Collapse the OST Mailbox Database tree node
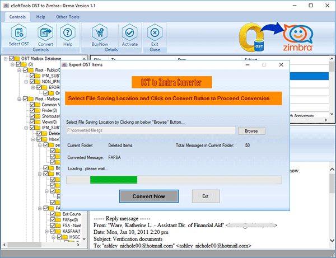336x258 pixels. click(6, 58)
